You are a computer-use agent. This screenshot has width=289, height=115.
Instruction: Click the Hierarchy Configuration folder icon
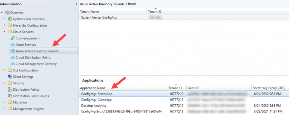coord(10,25)
